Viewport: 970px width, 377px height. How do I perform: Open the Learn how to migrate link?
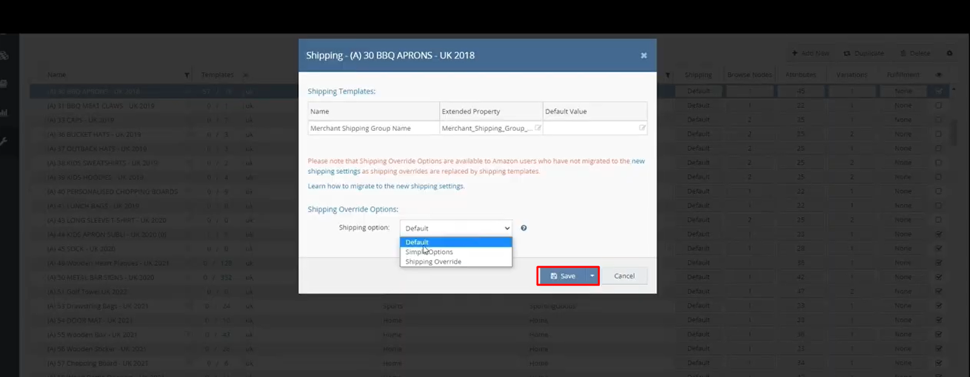click(386, 186)
